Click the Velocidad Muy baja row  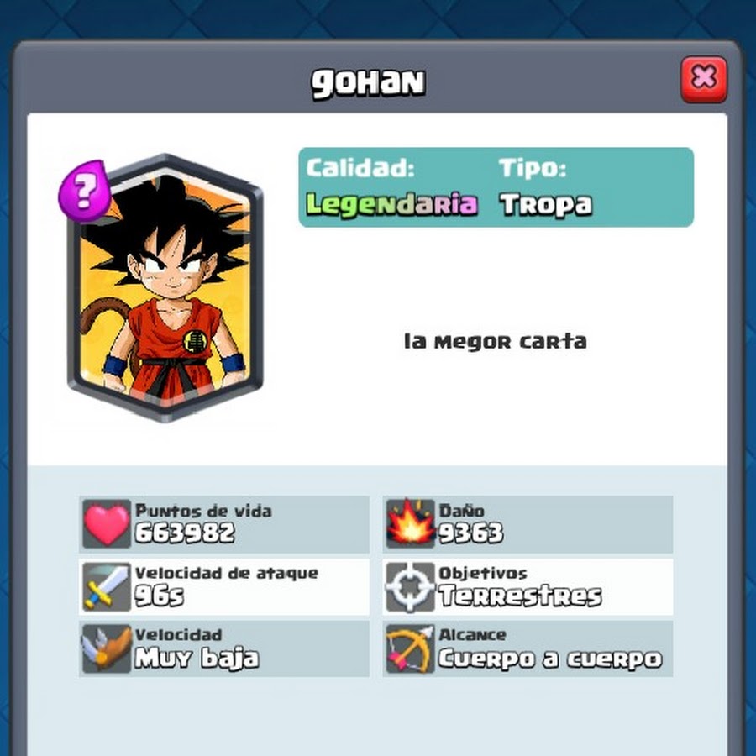pyautogui.click(x=224, y=648)
